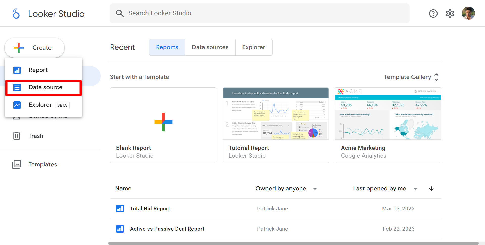Click the search magnifier icon

click(120, 13)
